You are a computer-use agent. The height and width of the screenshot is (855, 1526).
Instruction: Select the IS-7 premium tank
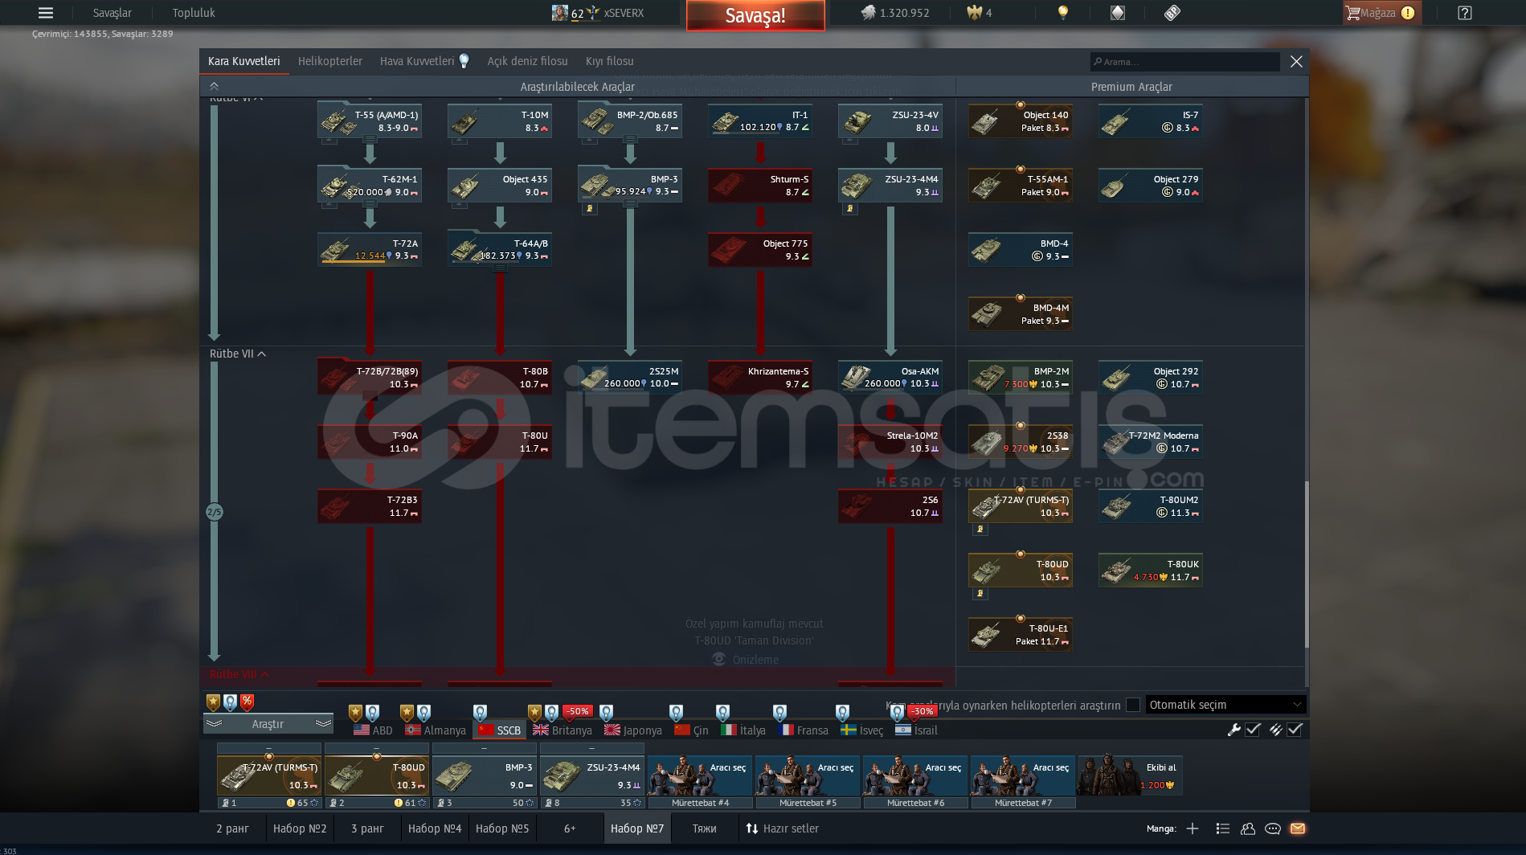(1151, 121)
